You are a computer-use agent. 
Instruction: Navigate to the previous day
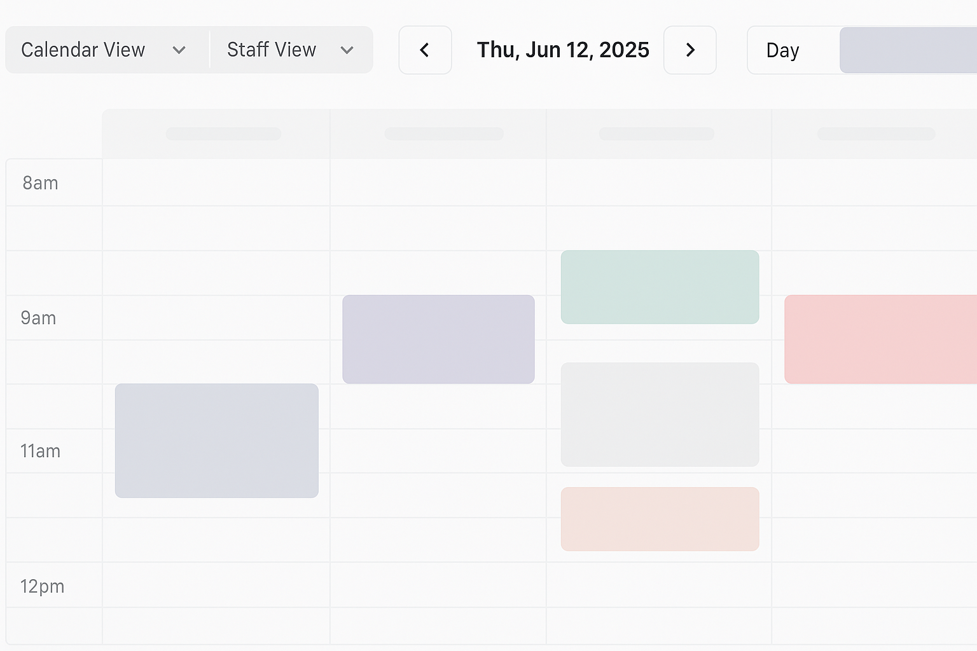(425, 50)
